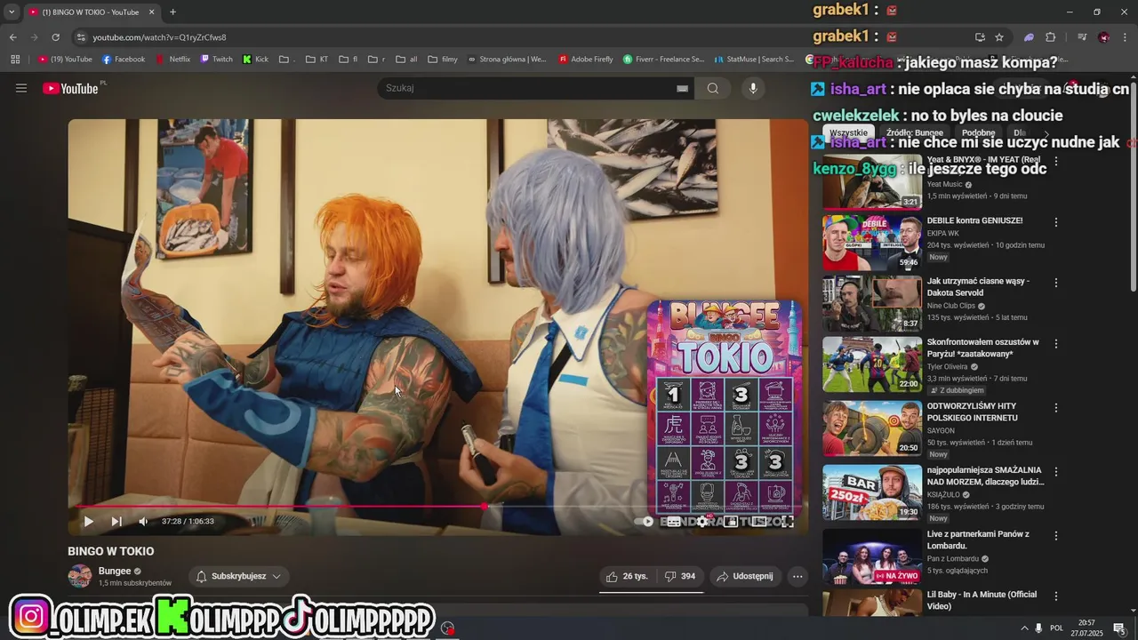Select the Źródło: Bungee chip
The width and height of the screenshot is (1138, 640).
click(915, 132)
